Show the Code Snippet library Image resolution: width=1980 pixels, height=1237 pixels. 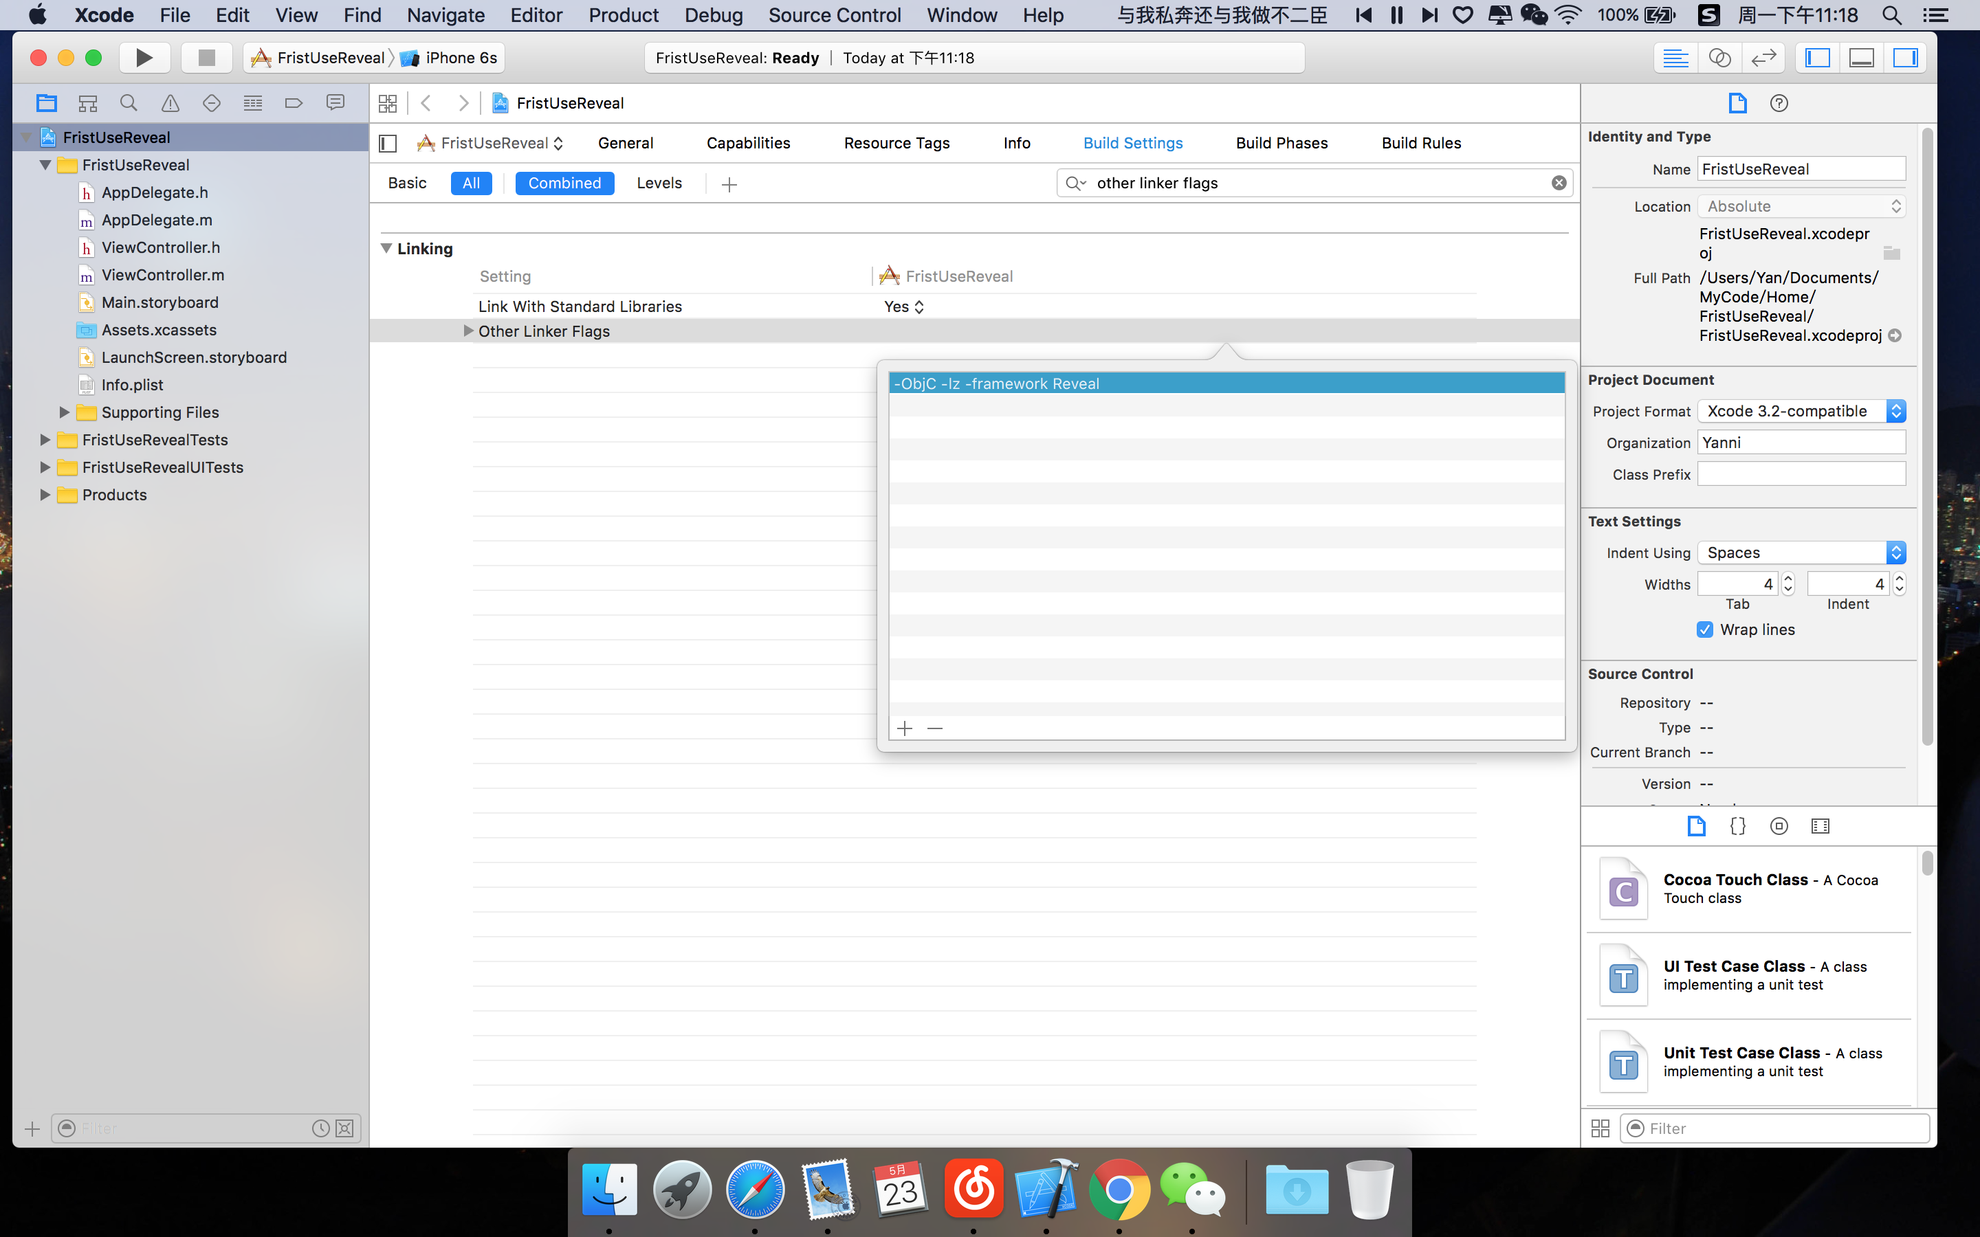click(1738, 826)
